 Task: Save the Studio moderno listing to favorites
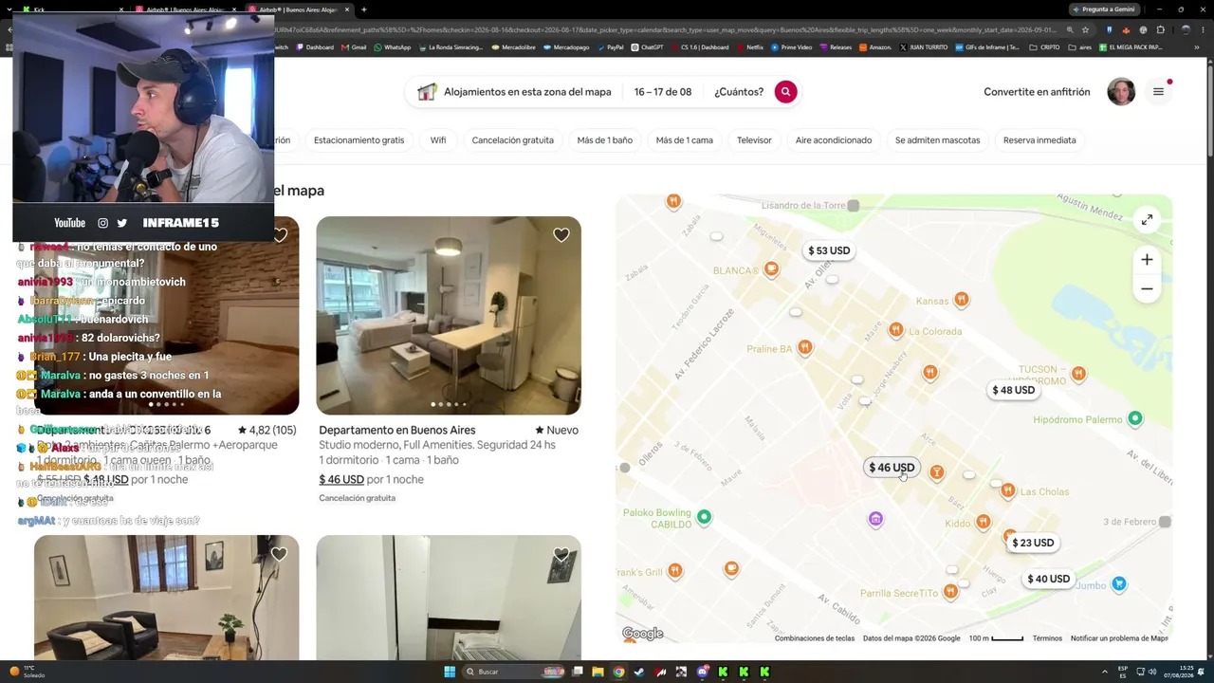pos(561,235)
